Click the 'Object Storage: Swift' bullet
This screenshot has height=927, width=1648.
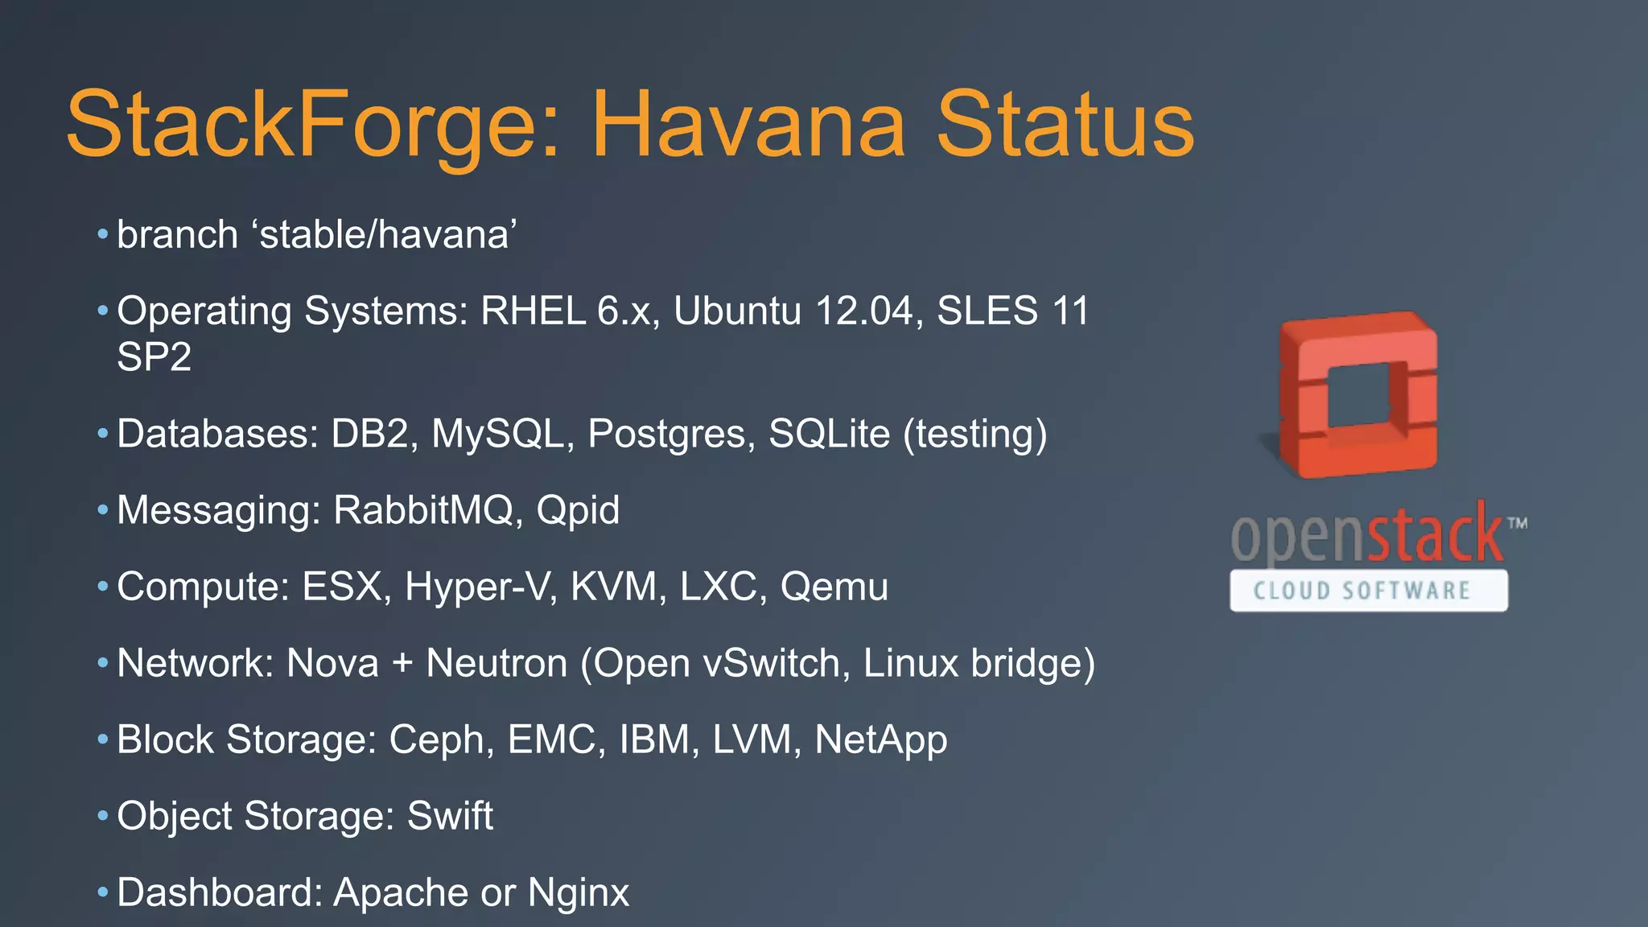305,816
